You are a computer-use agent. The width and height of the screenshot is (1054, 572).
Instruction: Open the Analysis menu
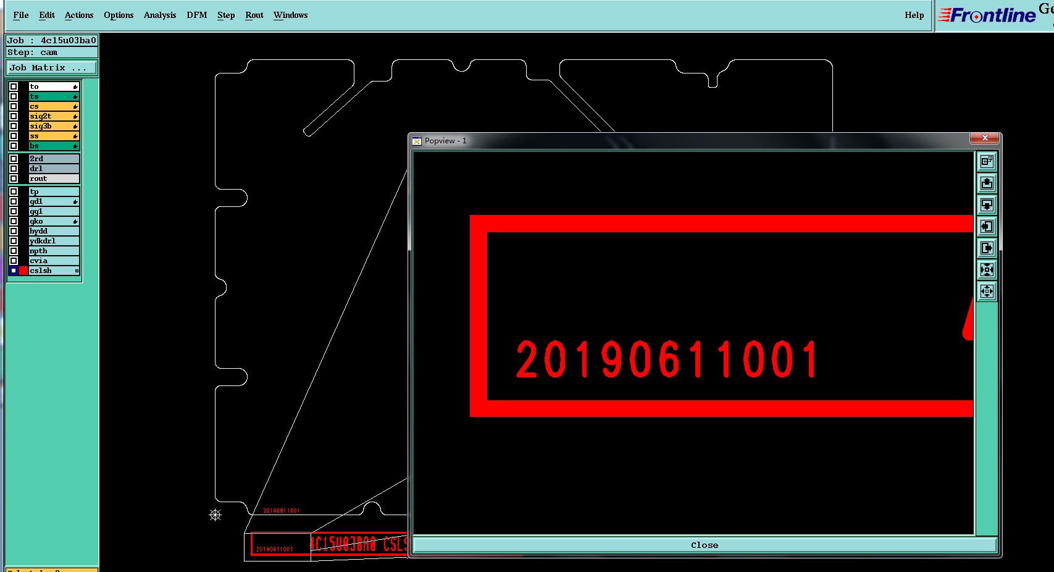pyautogui.click(x=160, y=15)
